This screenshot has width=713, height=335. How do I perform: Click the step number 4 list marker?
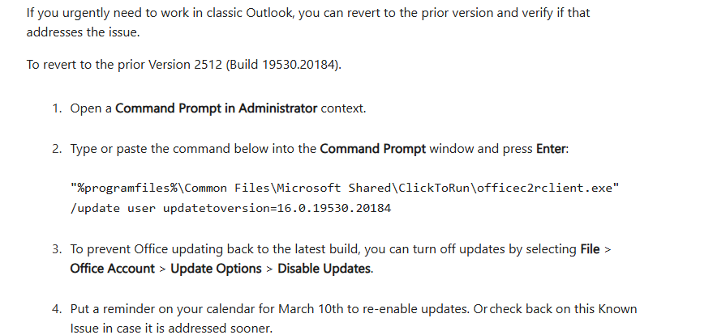point(57,309)
